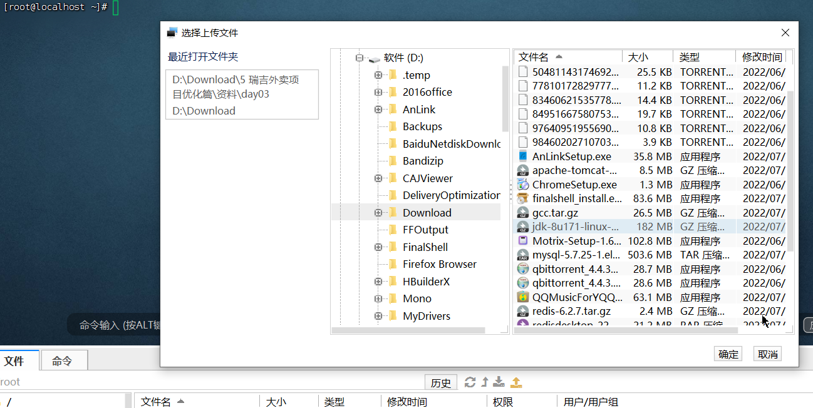Sort file list by 类型 column
The image size is (813, 408).
click(x=704, y=57)
